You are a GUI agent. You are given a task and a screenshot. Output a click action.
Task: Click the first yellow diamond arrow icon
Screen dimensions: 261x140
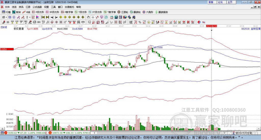pyautogui.click(x=61, y=17)
